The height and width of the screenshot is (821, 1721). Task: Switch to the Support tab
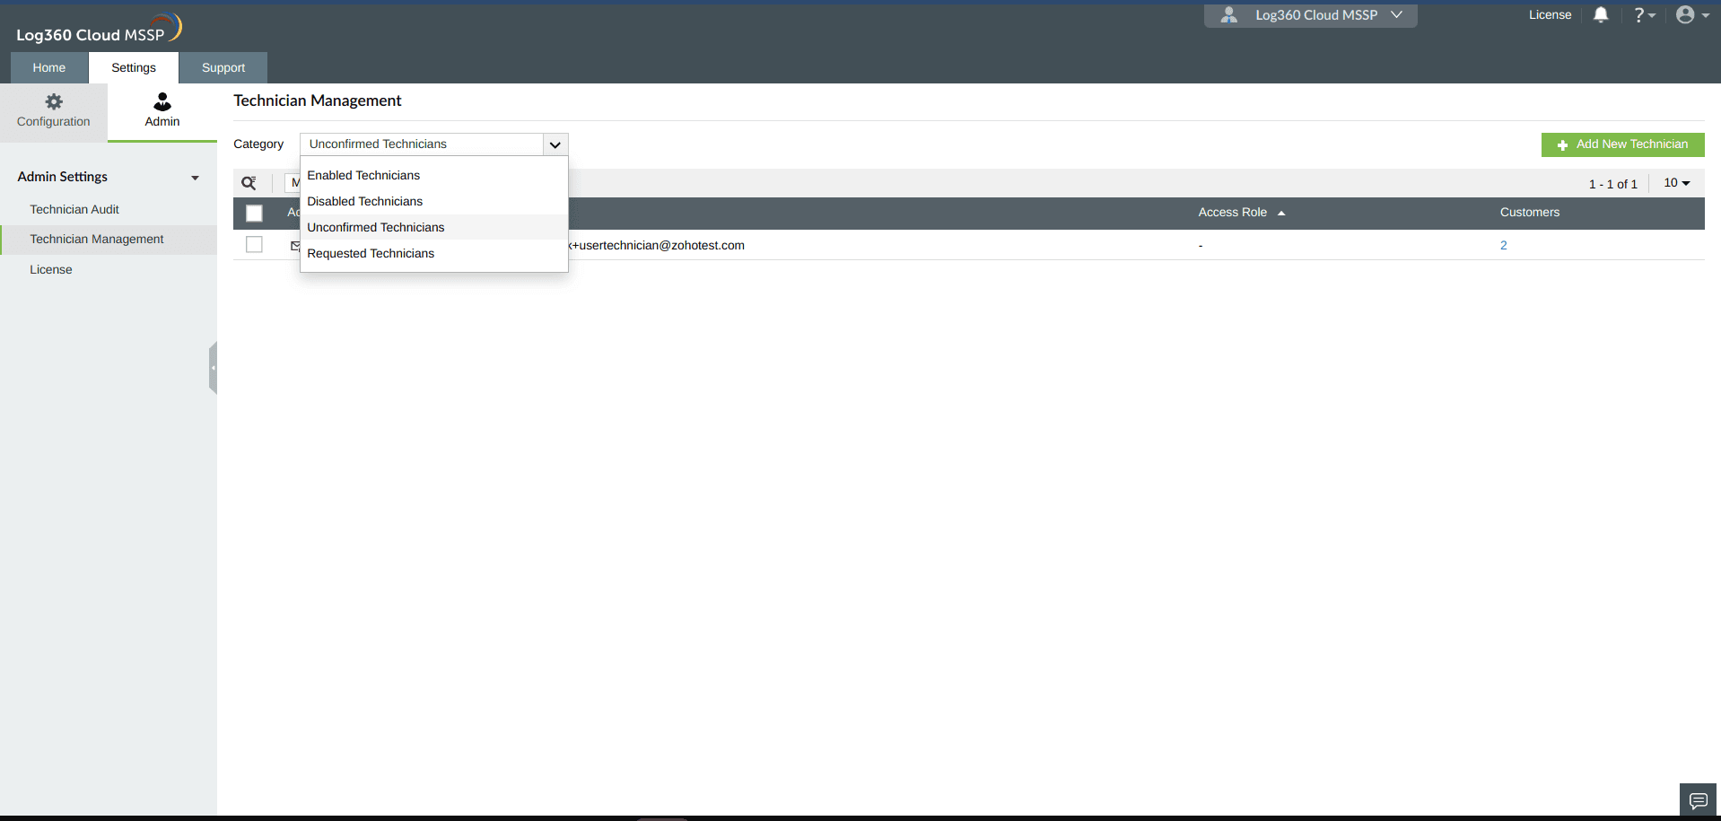tap(223, 67)
